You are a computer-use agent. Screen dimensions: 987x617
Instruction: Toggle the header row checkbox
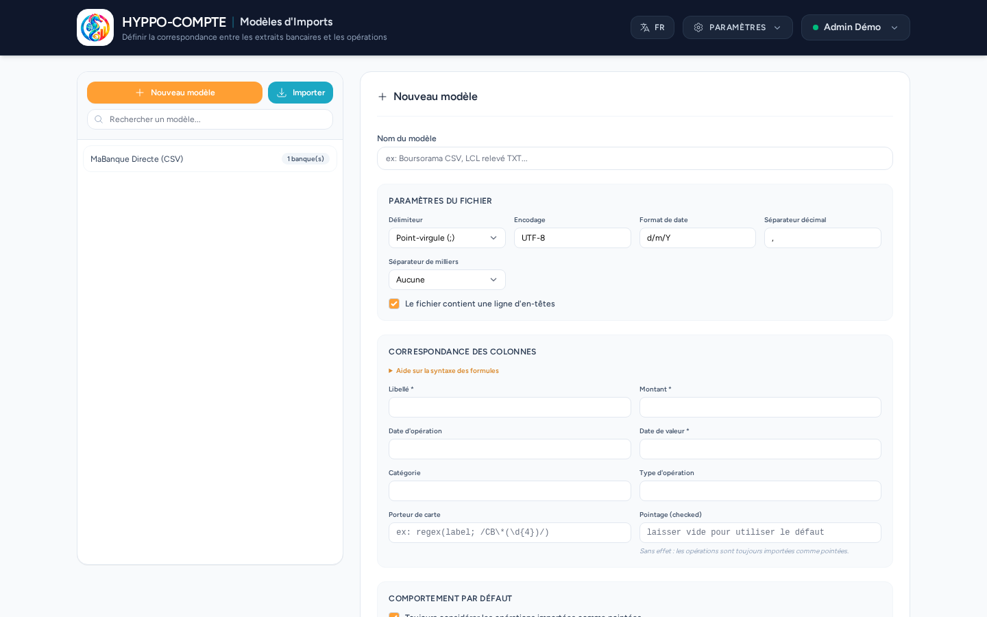click(x=394, y=304)
